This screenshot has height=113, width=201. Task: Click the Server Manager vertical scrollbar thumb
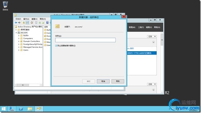click(x=162, y=40)
